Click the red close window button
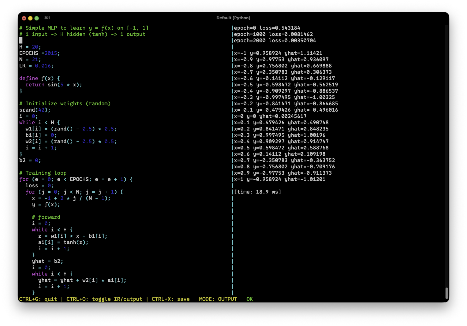Image resolution: width=467 pixels, height=326 pixels. tap(24, 18)
